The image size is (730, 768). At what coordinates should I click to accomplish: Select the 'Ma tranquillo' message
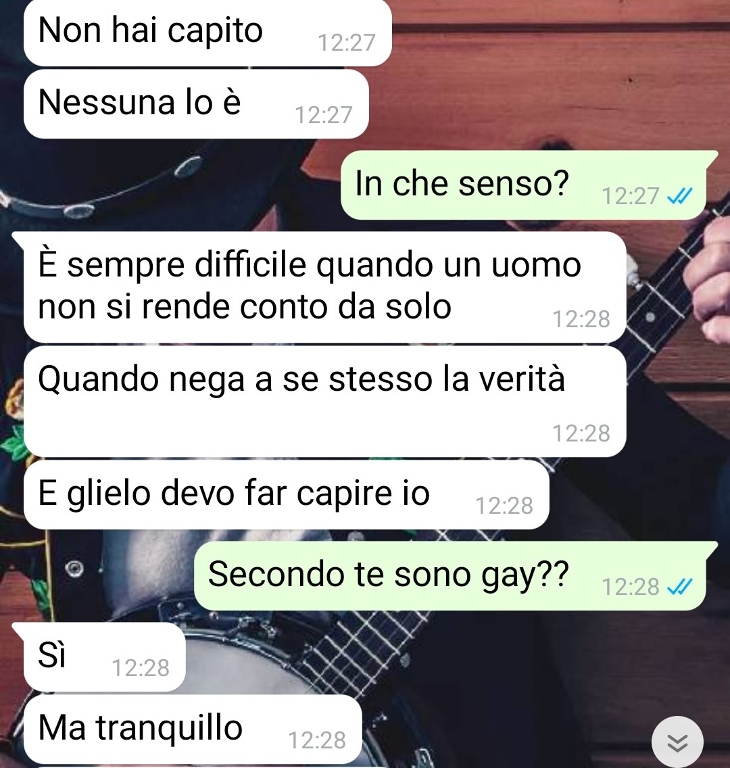[x=193, y=729]
